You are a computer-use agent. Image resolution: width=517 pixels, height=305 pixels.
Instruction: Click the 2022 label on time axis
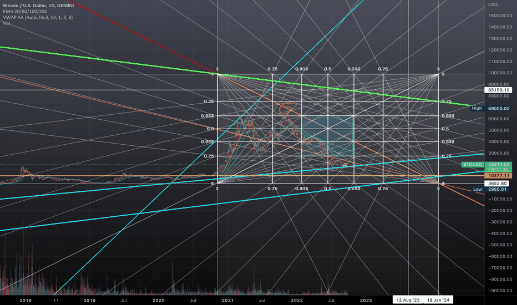click(297, 301)
